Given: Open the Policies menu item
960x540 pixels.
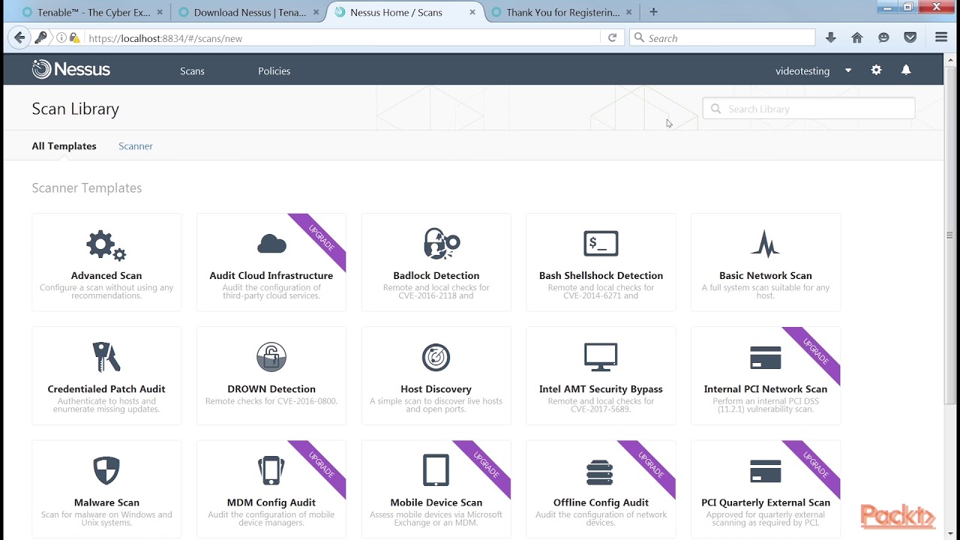Looking at the screenshot, I should [274, 71].
